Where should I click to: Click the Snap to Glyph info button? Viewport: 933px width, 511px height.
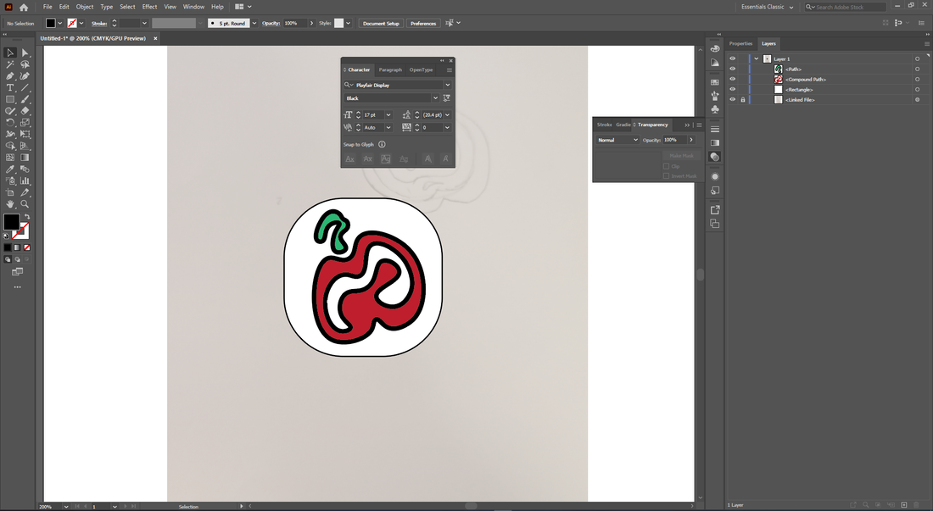[382, 144]
